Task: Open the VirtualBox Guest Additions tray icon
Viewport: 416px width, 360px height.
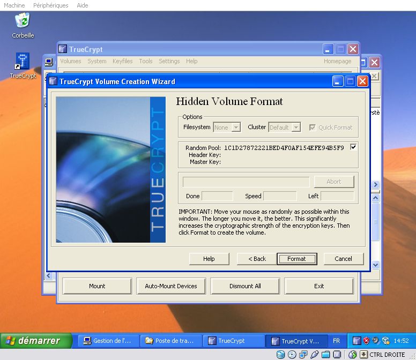Action: 386,341
